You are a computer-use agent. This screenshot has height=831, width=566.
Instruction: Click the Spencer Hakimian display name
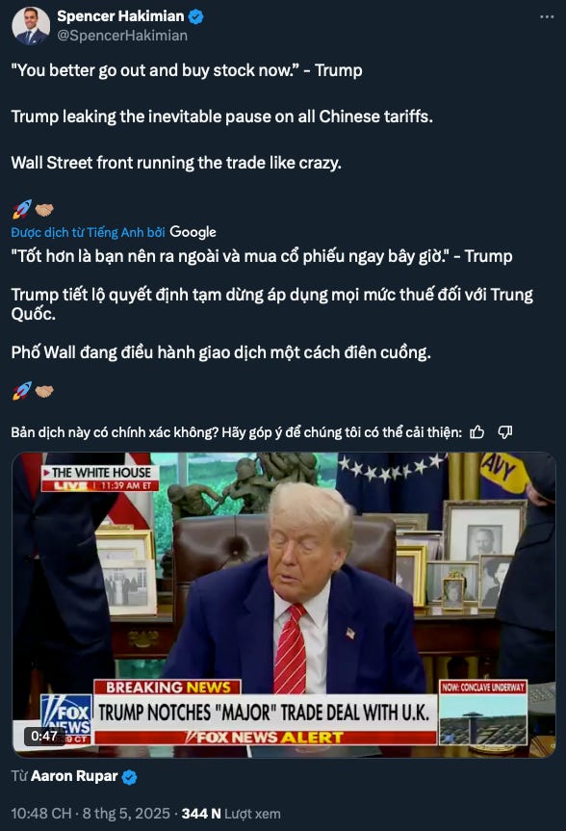pyautogui.click(x=120, y=16)
